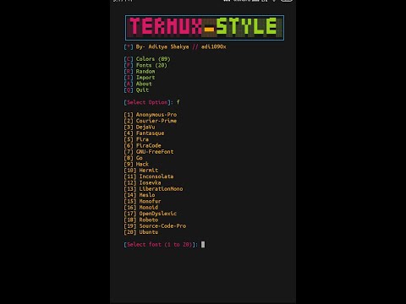Select font entry '[7] GNU-FreeFont'
Image resolution: width=406 pixels, height=304 pixels.
point(149,152)
